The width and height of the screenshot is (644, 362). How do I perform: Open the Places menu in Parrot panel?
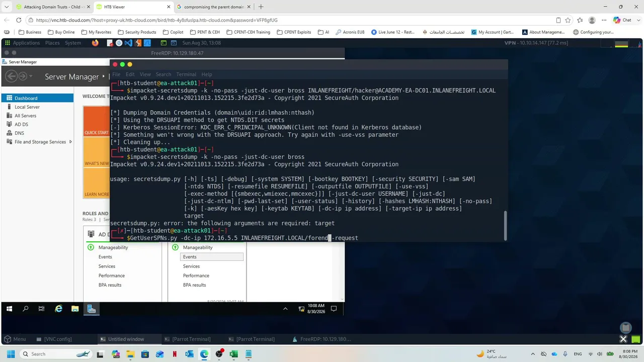point(52,43)
